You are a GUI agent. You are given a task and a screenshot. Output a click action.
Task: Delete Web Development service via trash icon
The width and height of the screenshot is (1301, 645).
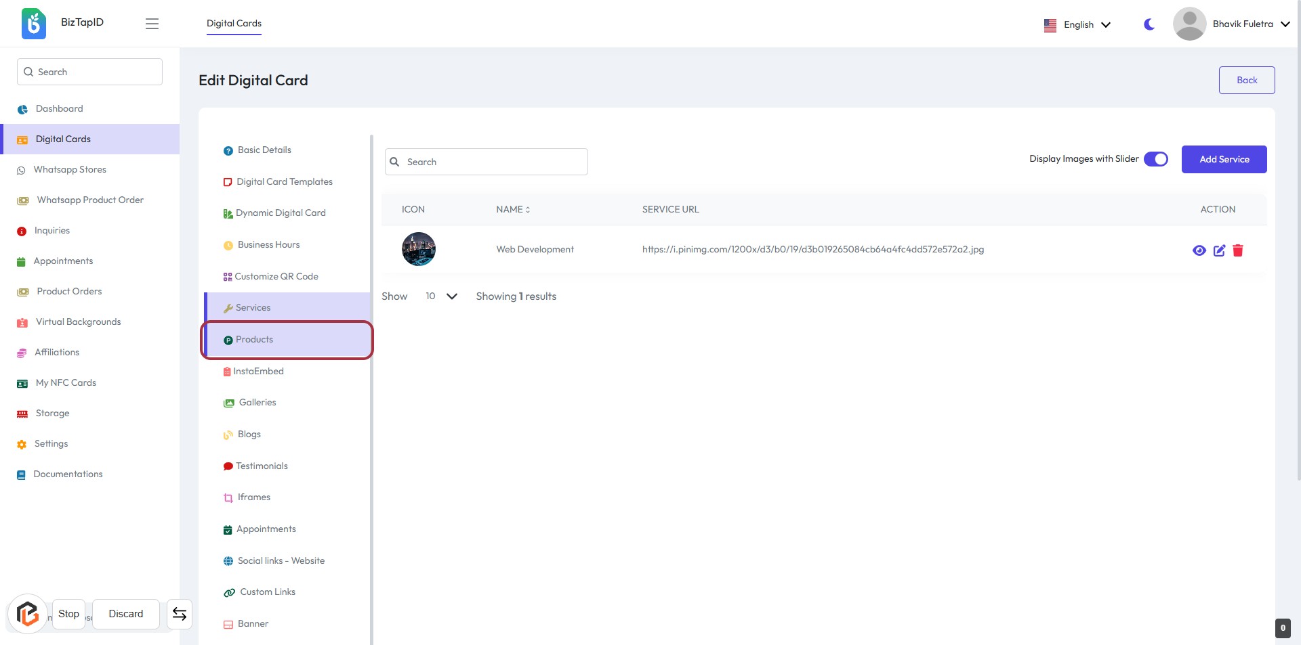(x=1238, y=250)
